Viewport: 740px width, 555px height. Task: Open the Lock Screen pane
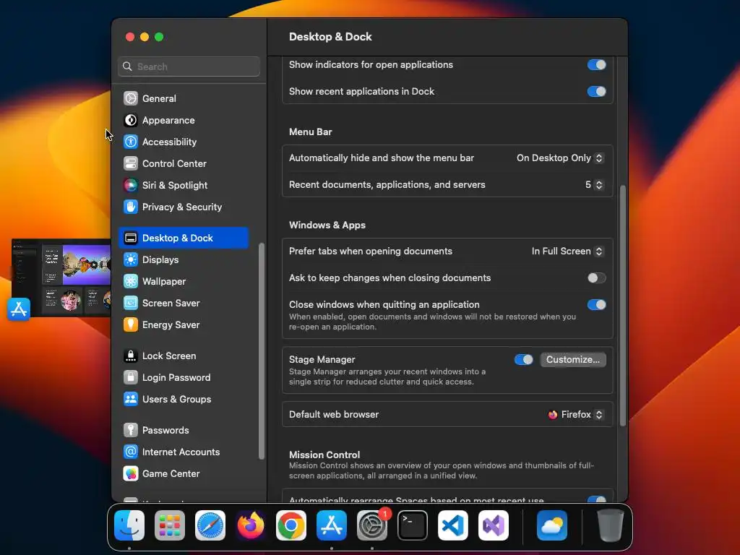coord(184,356)
